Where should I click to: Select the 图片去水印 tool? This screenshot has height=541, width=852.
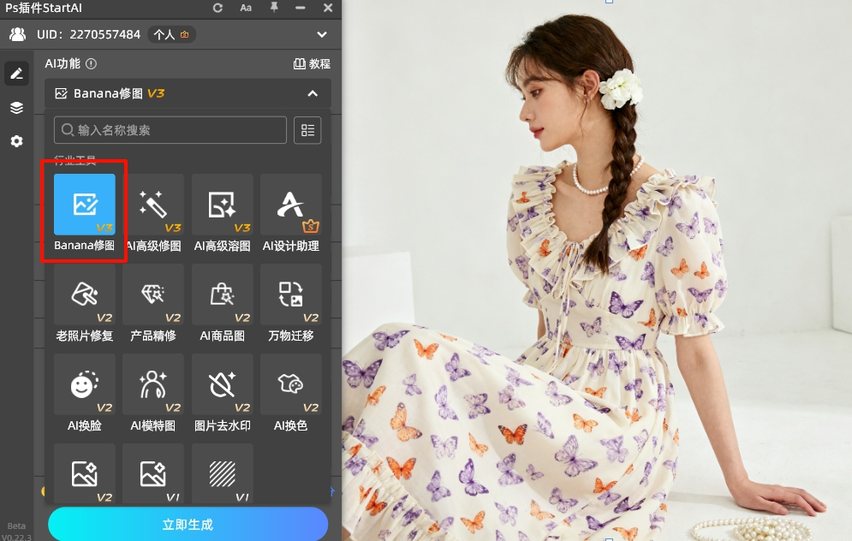click(221, 383)
